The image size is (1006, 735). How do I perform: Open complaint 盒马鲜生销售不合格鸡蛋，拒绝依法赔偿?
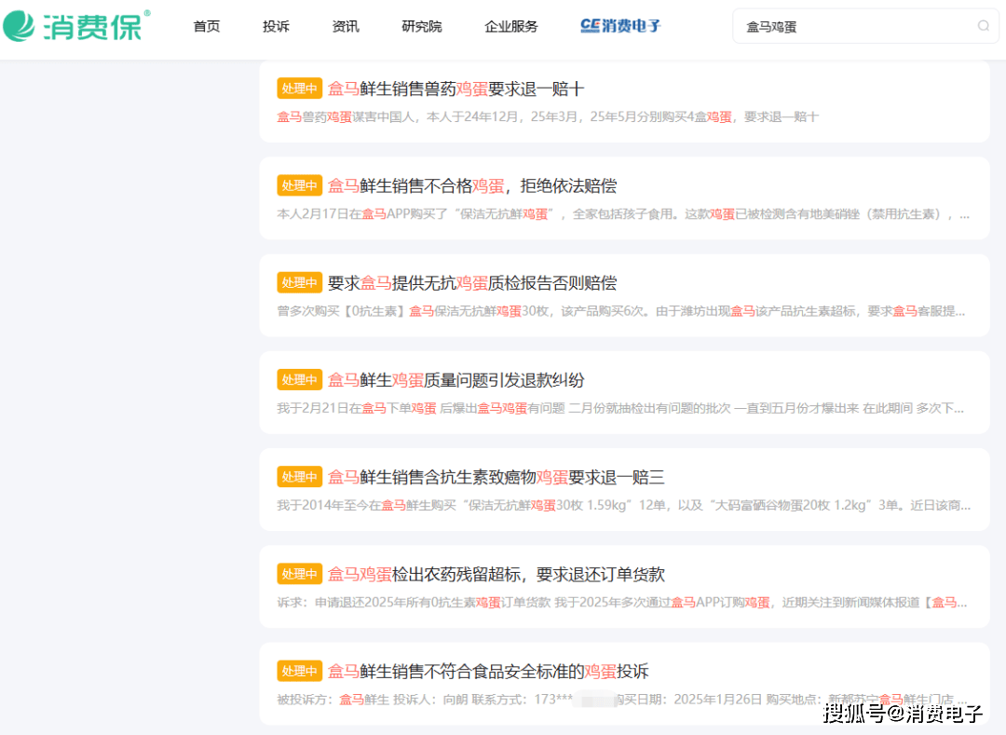[472, 186]
